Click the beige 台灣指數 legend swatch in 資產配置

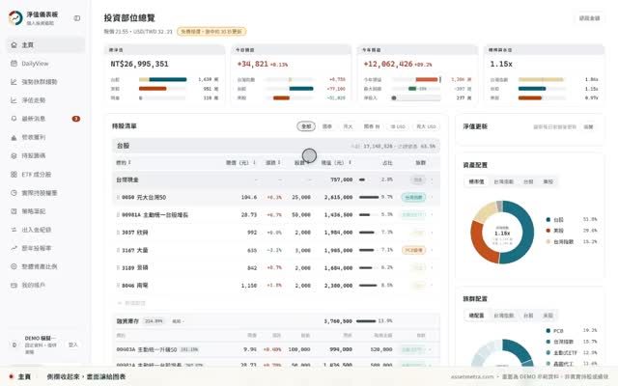548,241
